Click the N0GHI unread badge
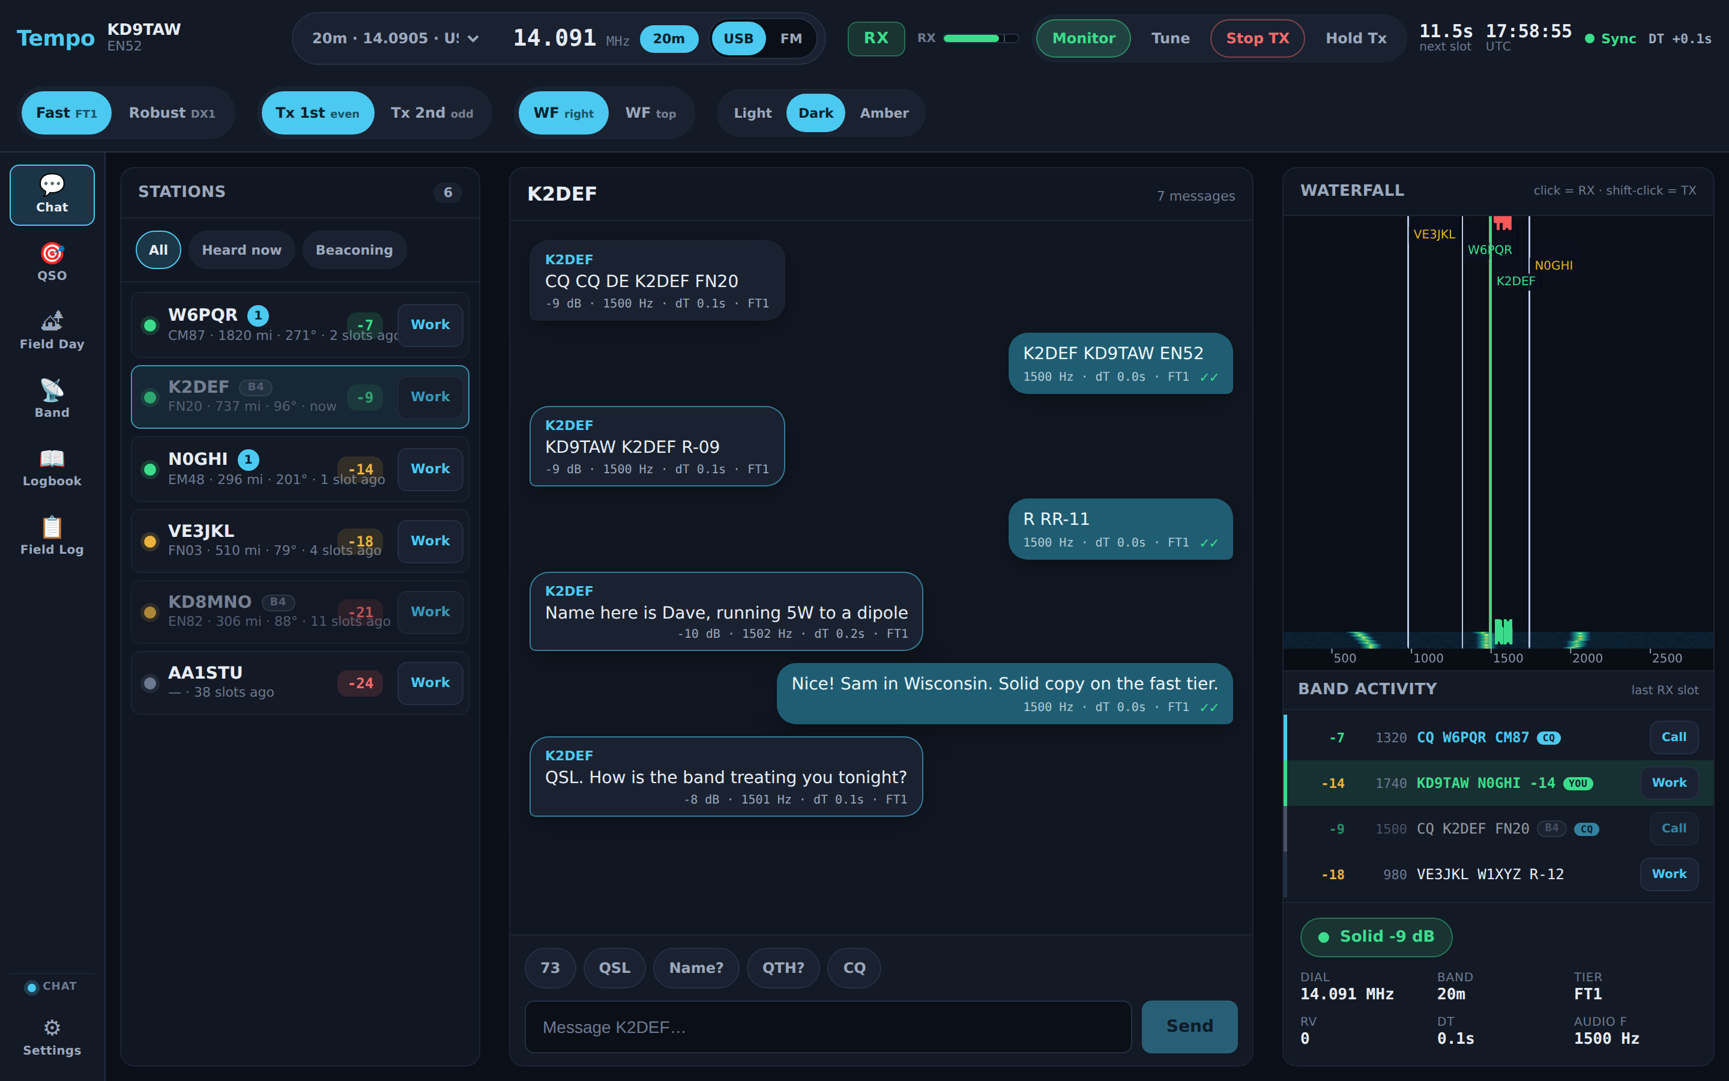The image size is (1729, 1081). pyautogui.click(x=248, y=459)
